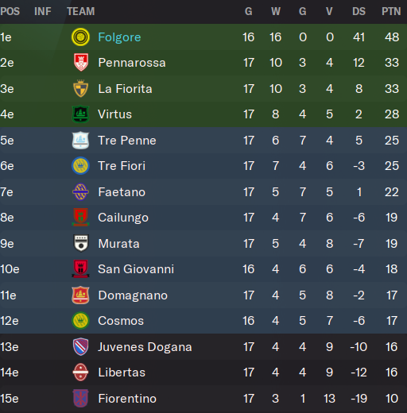Open Pennarossa's red shield crest

click(80, 63)
